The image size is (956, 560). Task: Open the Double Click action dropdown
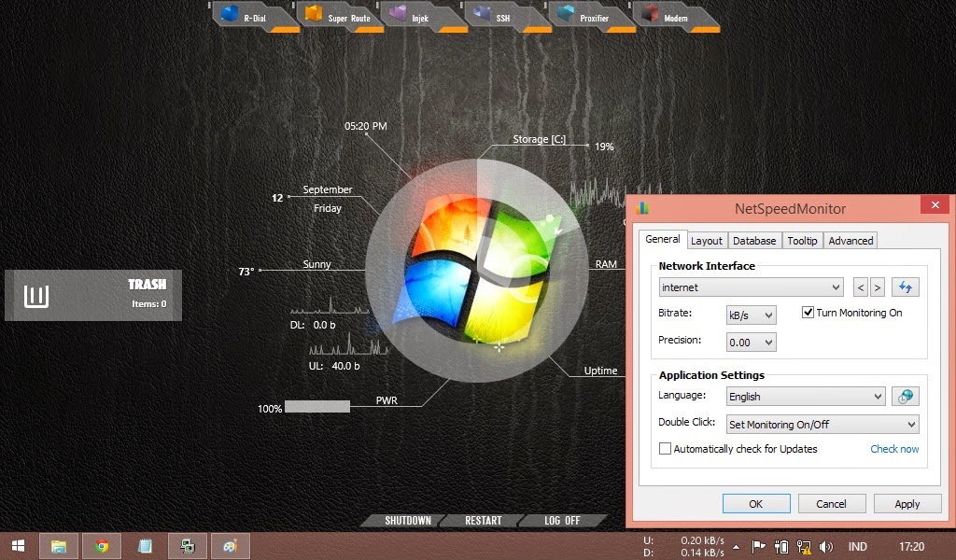tap(822, 424)
